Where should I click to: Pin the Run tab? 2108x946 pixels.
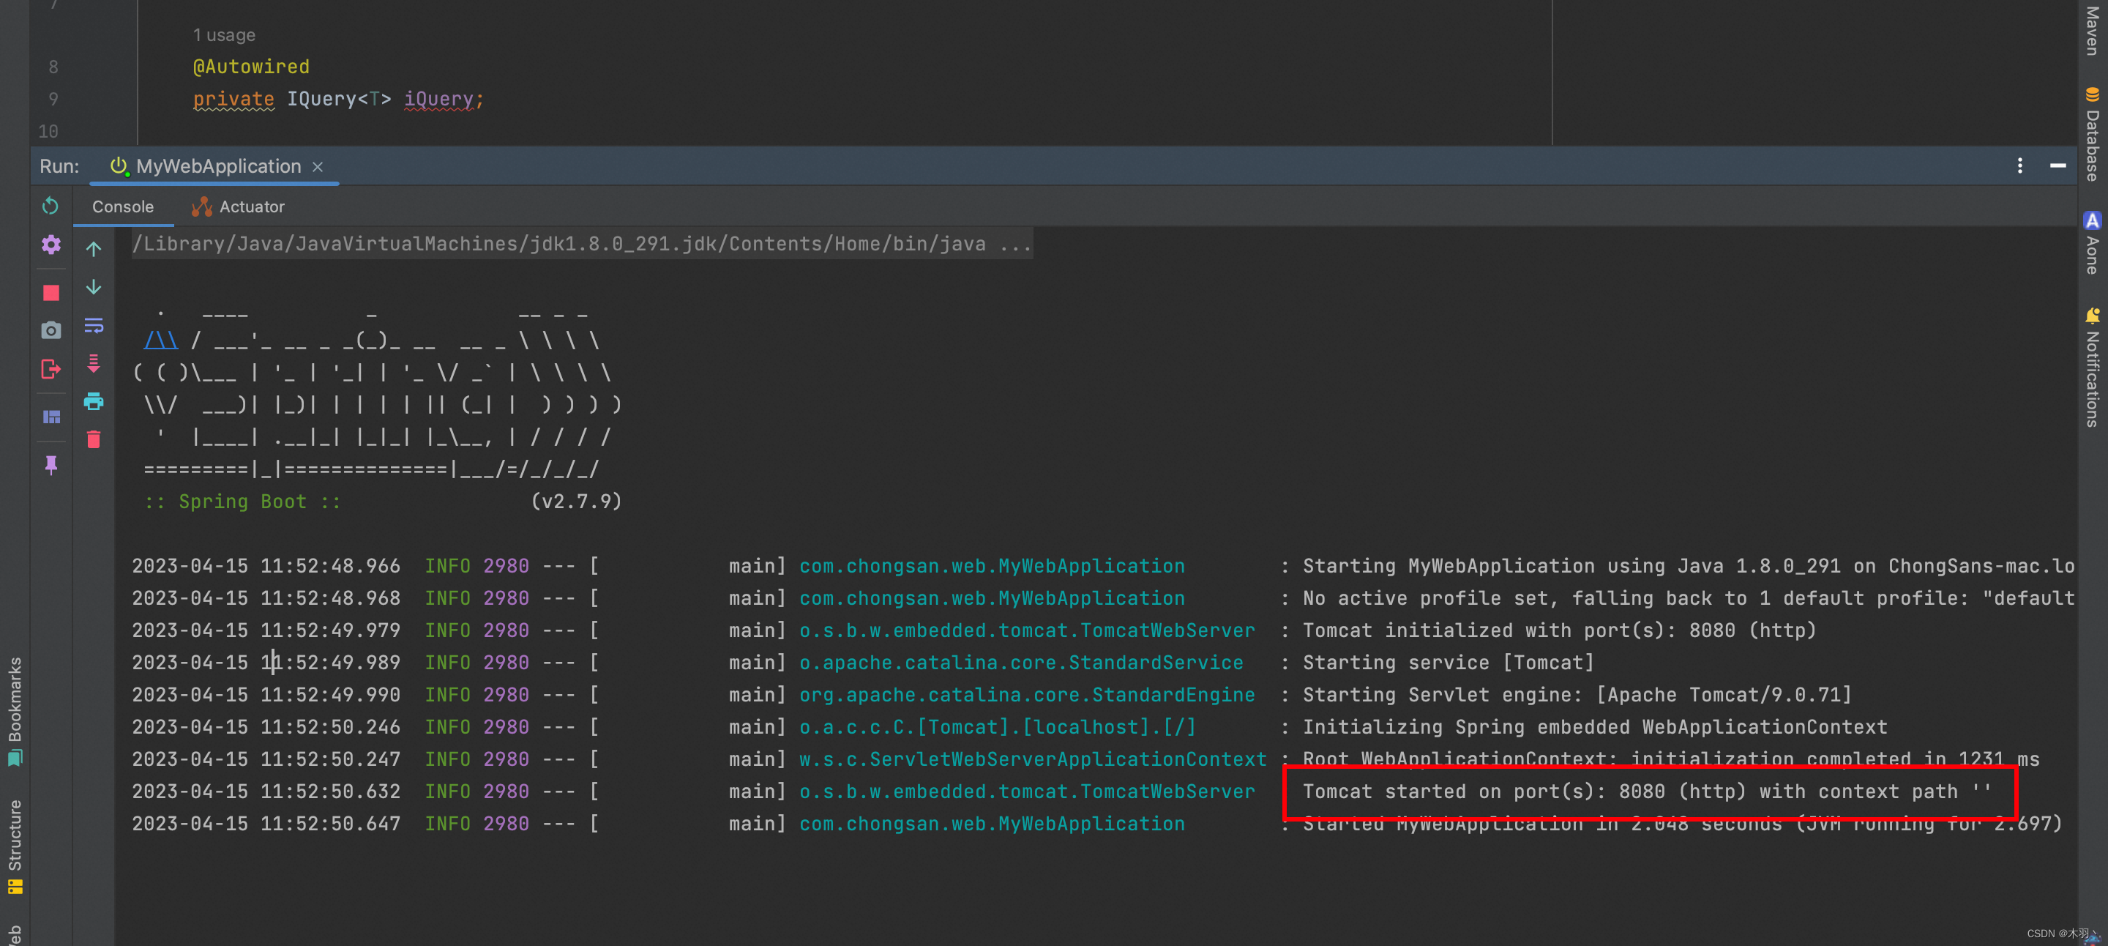coord(51,465)
